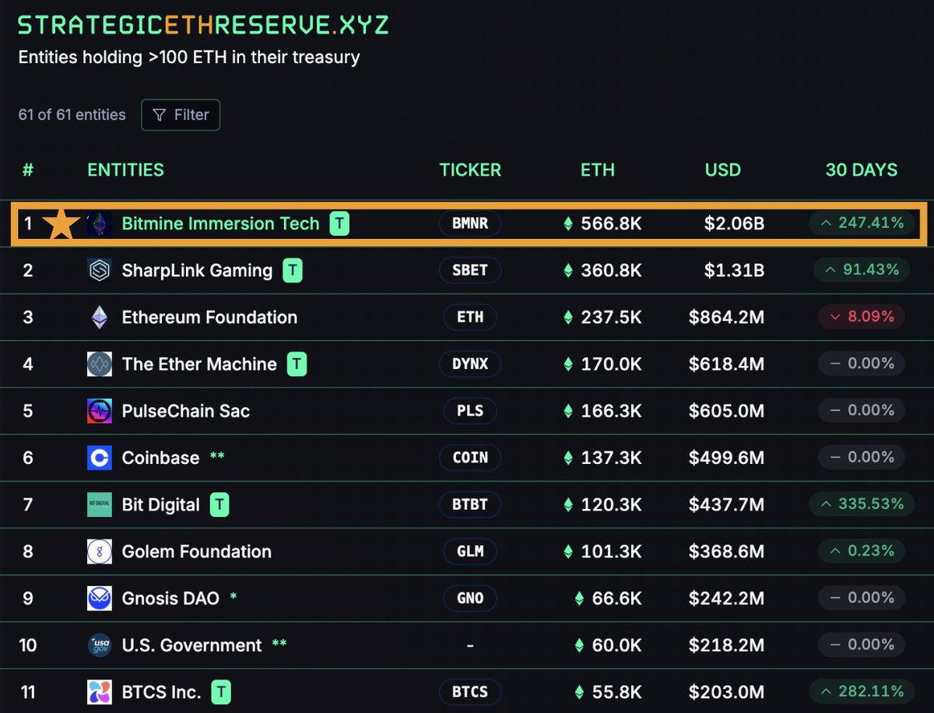Image resolution: width=934 pixels, height=713 pixels.
Task: Click the green T badge next to The Ether Machine
Action: (297, 364)
